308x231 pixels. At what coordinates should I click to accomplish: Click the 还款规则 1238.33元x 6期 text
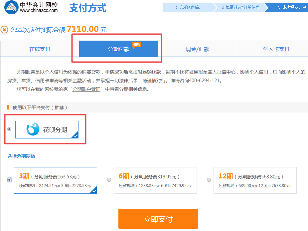(x=155, y=186)
